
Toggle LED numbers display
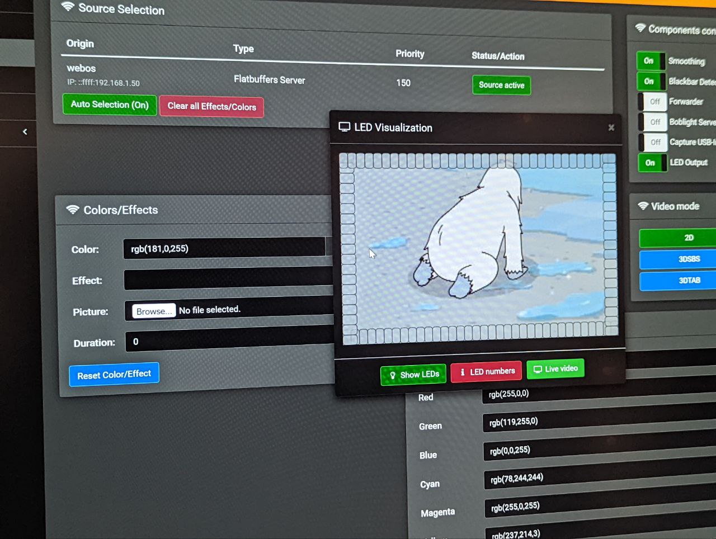pyautogui.click(x=486, y=371)
